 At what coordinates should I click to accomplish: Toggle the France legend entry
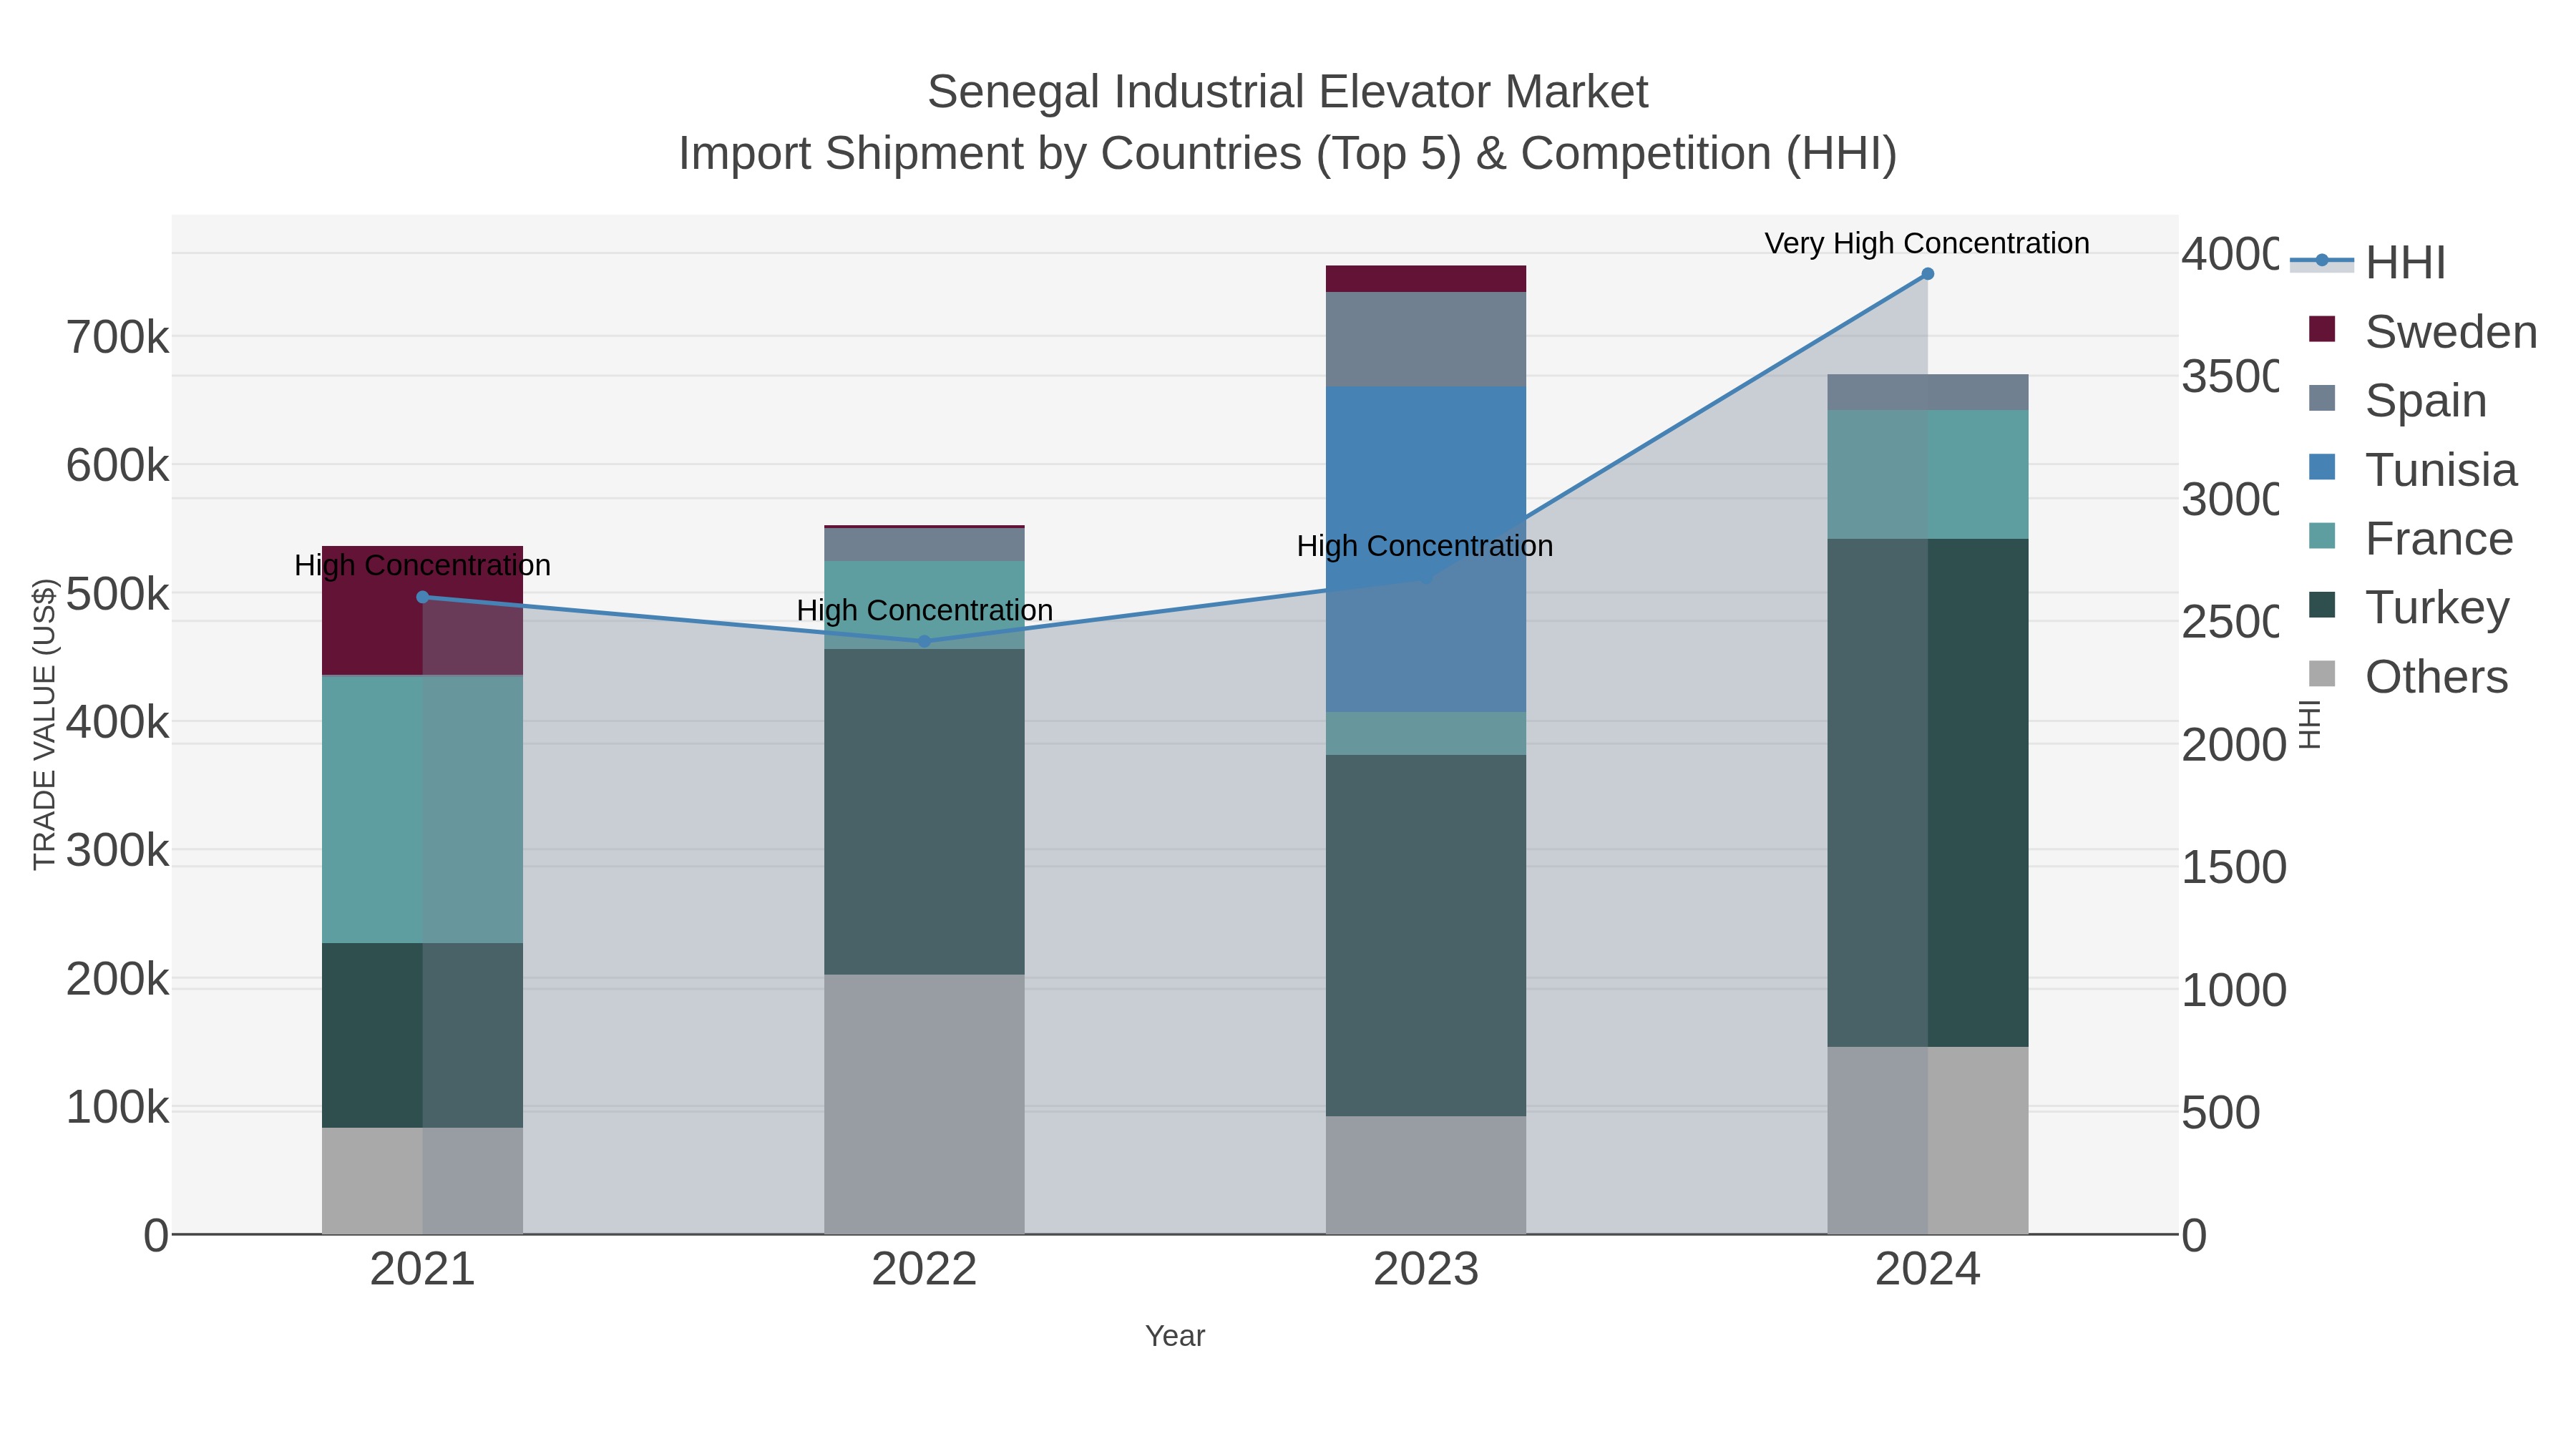(2410, 538)
